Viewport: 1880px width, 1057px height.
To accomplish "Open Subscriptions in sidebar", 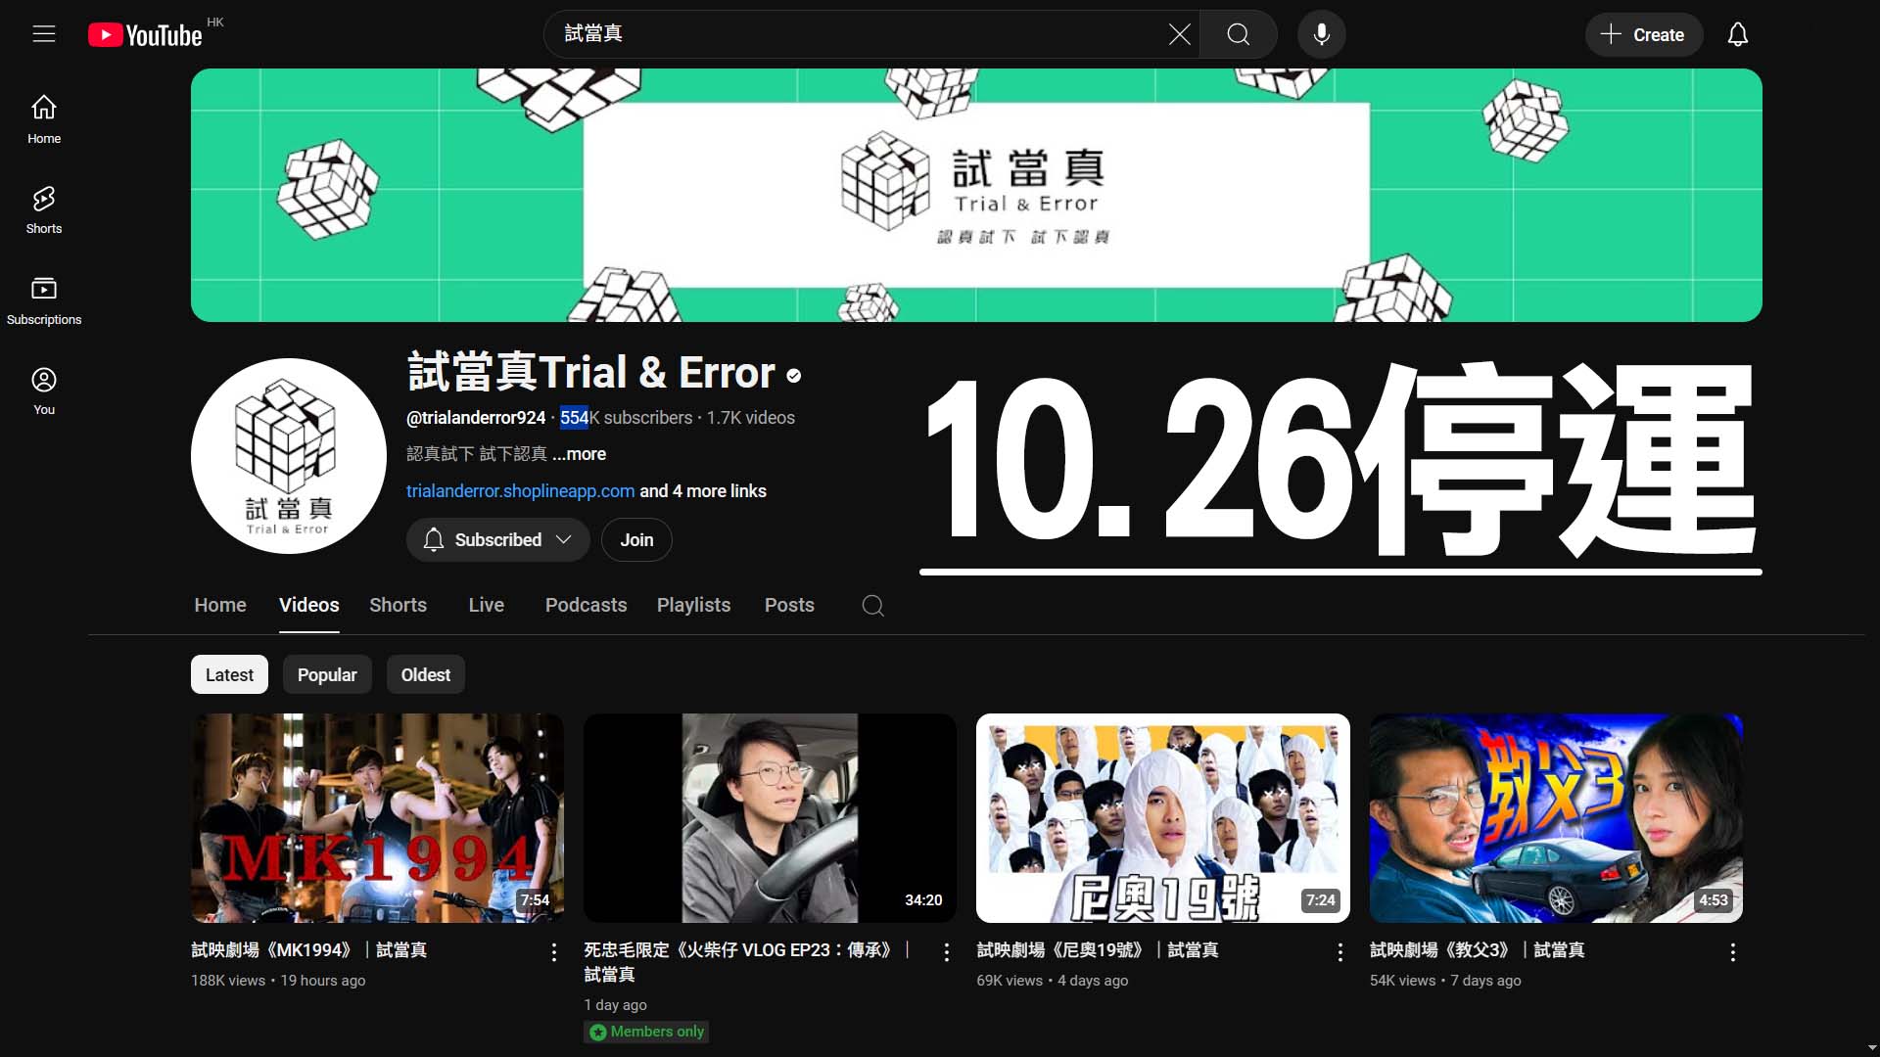I will tap(44, 300).
